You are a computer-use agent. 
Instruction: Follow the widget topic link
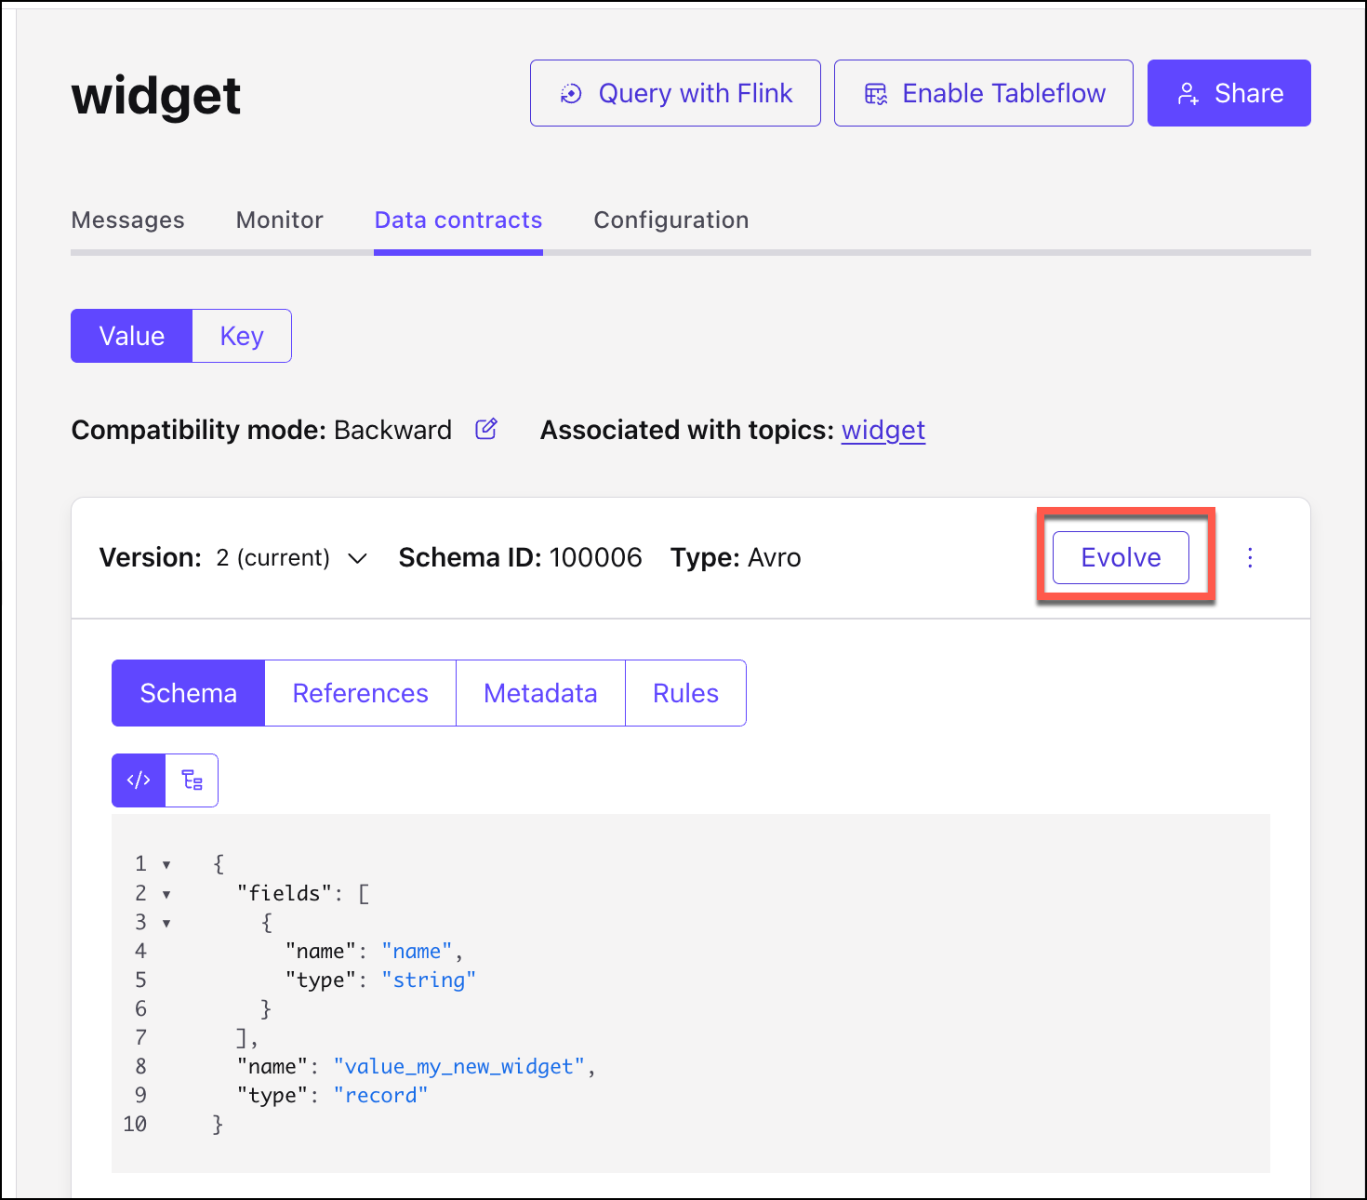coord(883,430)
